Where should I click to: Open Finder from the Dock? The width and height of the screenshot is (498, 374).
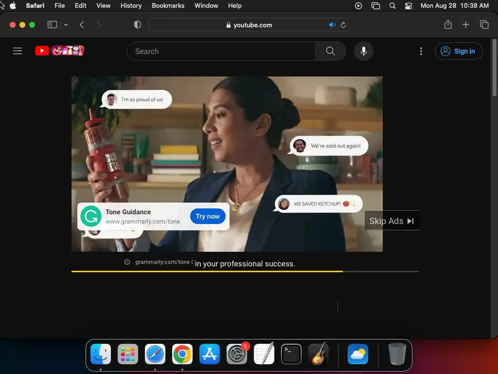[x=101, y=354]
